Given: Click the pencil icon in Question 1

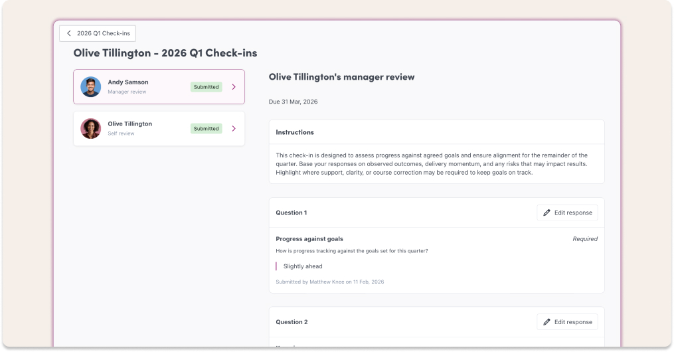Looking at the screenshot, I should [x=547, y=213].
